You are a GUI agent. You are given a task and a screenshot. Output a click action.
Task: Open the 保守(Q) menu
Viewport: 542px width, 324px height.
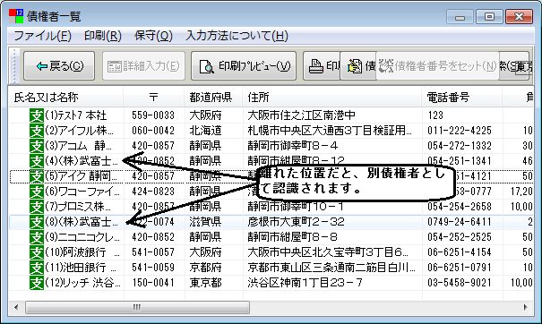click(x=153, y=36)
